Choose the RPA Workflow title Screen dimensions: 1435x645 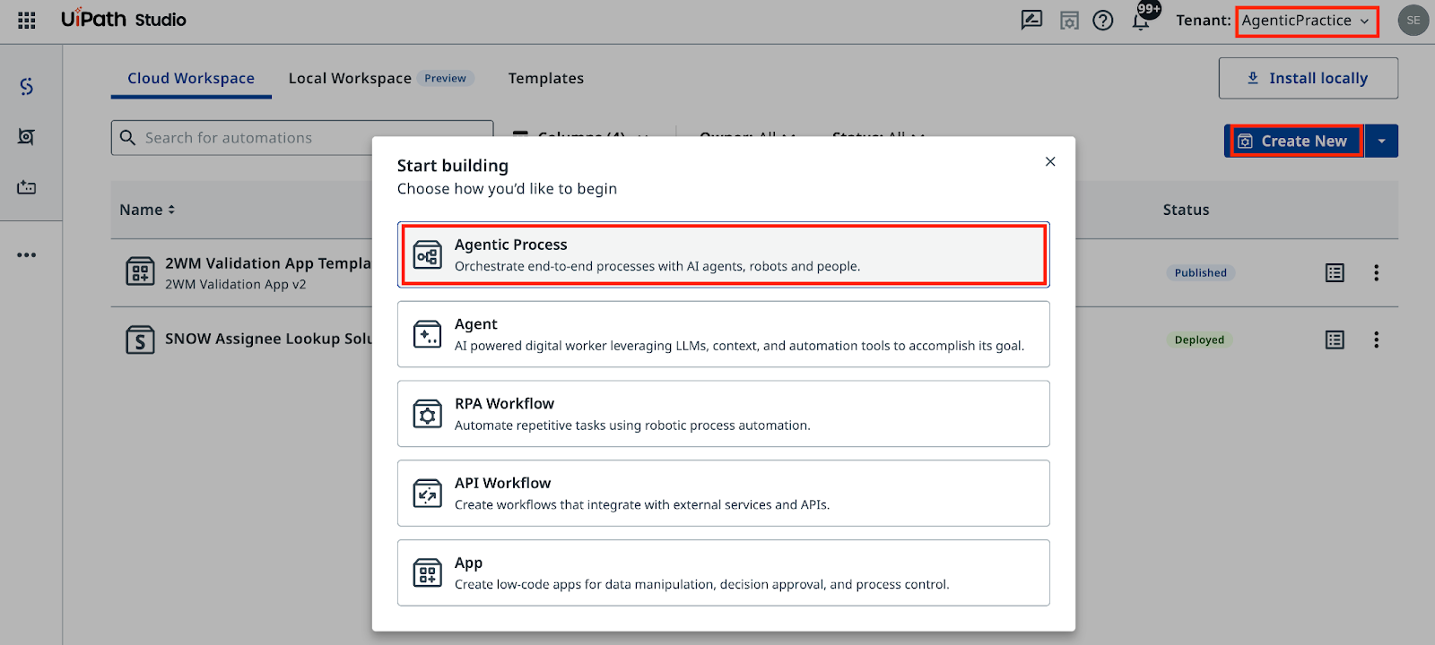tap(504, 403)
